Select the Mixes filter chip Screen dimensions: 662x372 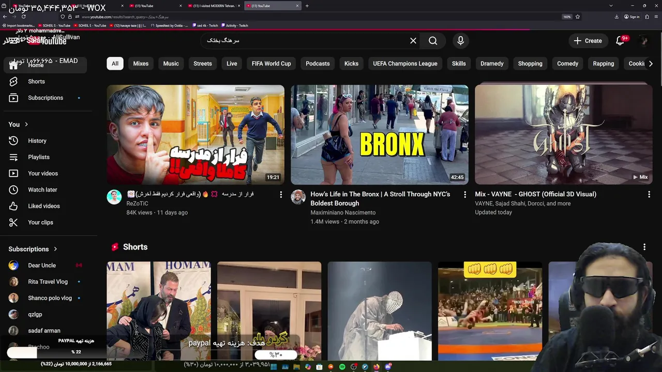(141, 64)
